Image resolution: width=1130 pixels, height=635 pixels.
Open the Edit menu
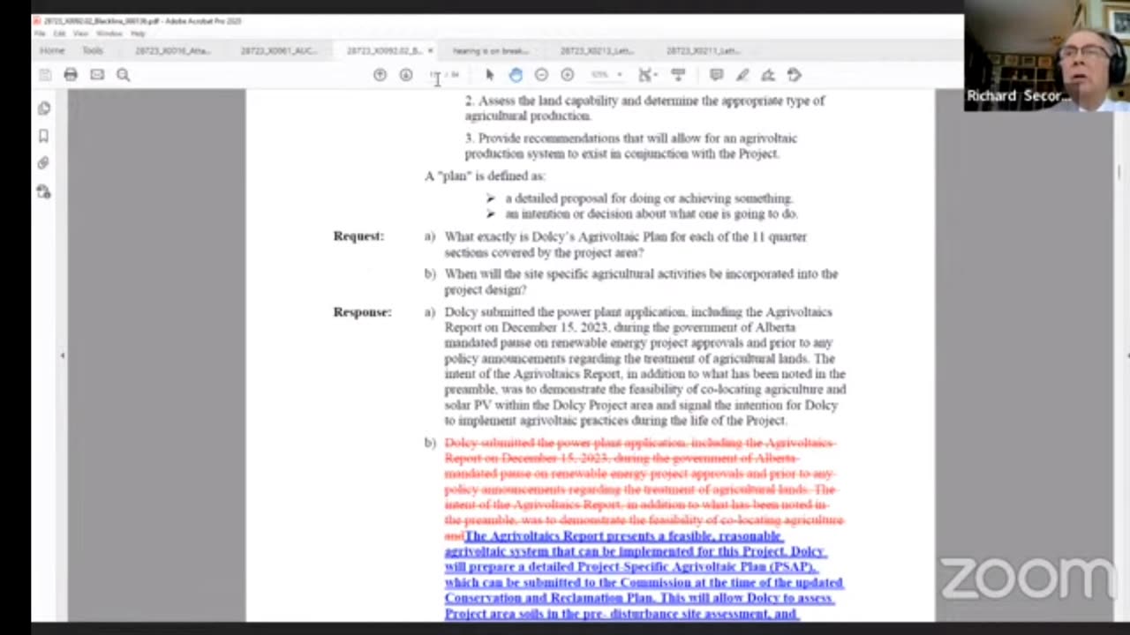(x=60, y=34)
